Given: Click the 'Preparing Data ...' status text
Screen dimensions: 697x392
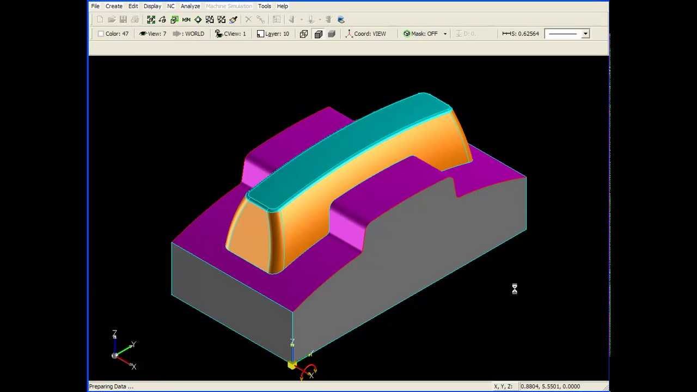Looking at the screenshot, I should click(111, 387).
